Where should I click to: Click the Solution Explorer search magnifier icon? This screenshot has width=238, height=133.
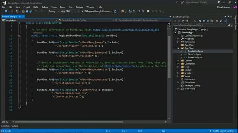pyautogui.click(x=229, y=25)
